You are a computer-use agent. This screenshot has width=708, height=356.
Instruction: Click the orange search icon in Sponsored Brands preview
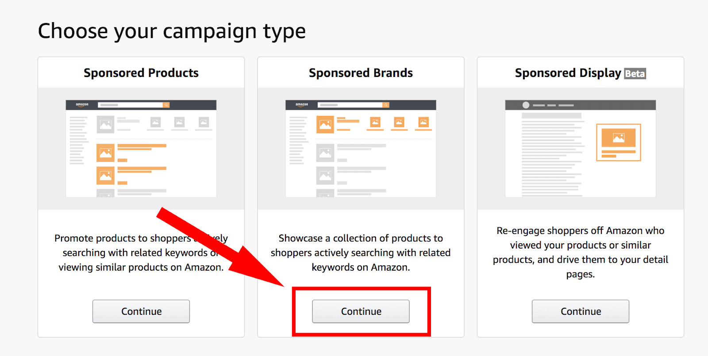(x=386, y=105)
